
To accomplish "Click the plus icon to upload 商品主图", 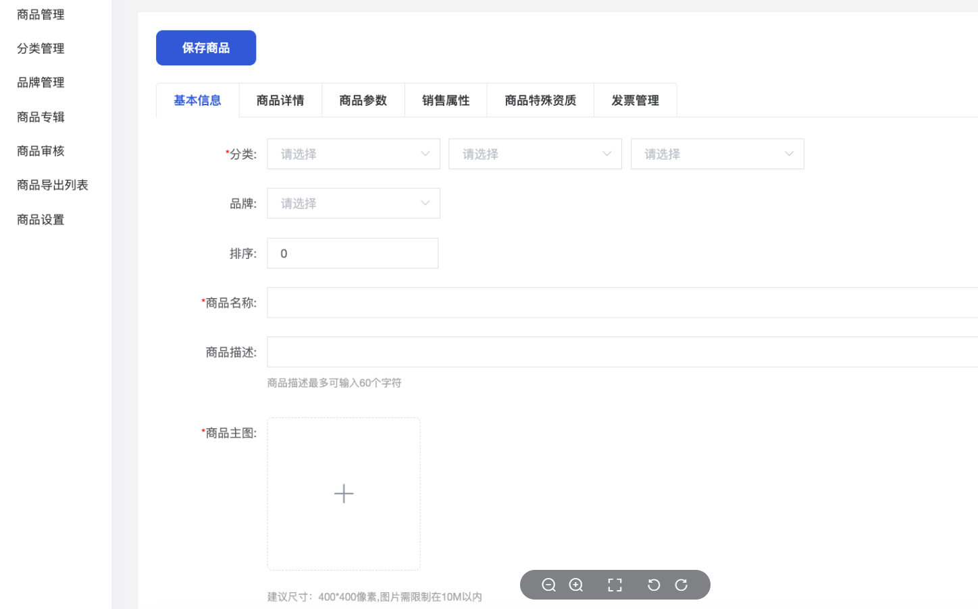I will pyautogui.click(x=344, y=494).
